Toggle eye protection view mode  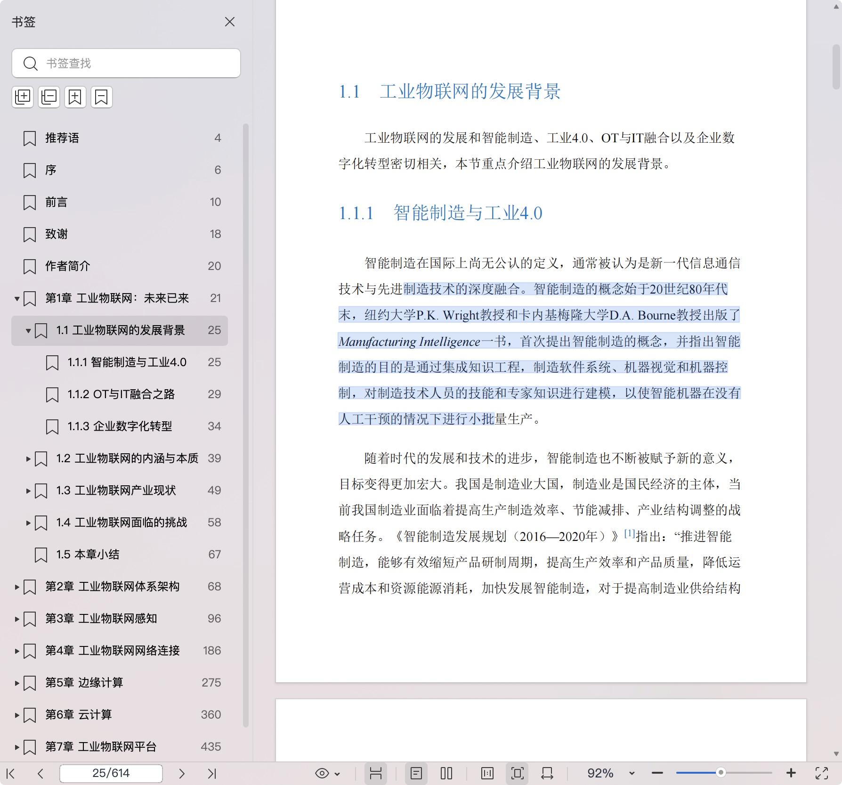coord(322,773)
